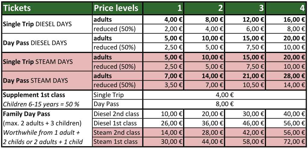Image resolution: width=308 pixels, height=148 pixels.
Task: Click the 8,00 € first class day pass supplement
Action: point(225,104)
